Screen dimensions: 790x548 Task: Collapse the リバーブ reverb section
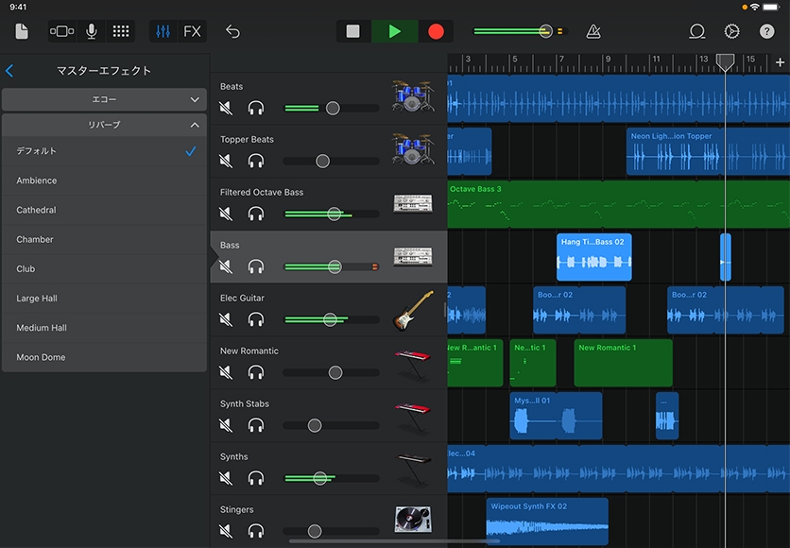104,125
